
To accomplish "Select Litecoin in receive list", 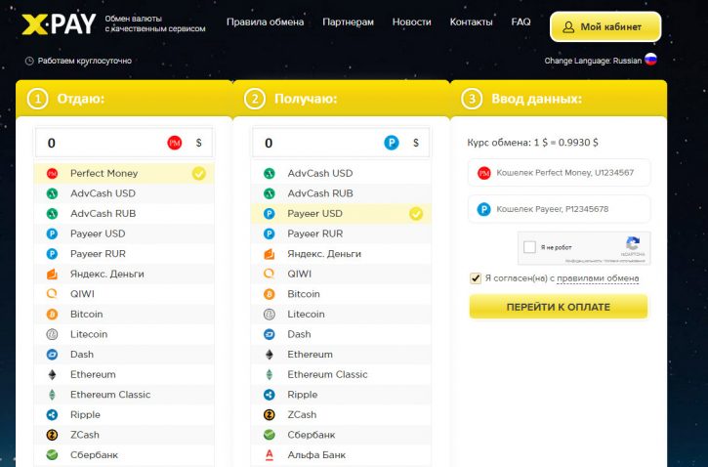I will click(x=341, y=314).
